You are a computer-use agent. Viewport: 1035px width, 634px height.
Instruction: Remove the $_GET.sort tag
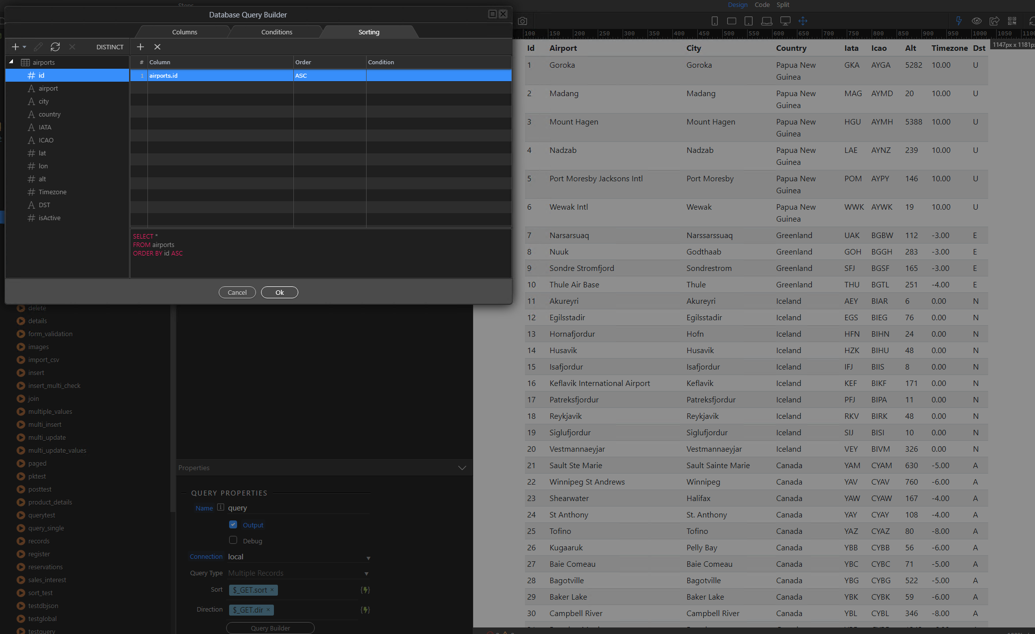point(272,590)
